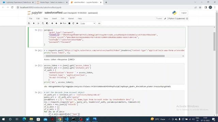Click the Python logo icon
This screenshot has height=122, width=218.
174,13
